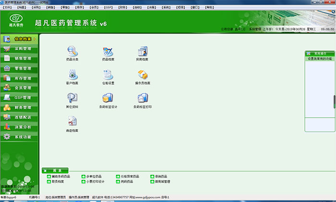The image size is (336, 202).
Task: Select 系统功能 system functions in the sidebar
Action: 19,137
